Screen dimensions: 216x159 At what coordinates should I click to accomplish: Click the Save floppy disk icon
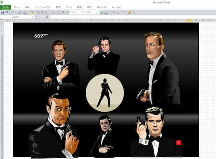pos(3,12)
